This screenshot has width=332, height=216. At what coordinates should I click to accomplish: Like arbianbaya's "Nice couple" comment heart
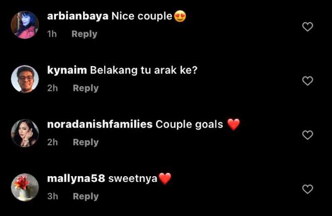(308, 27)
